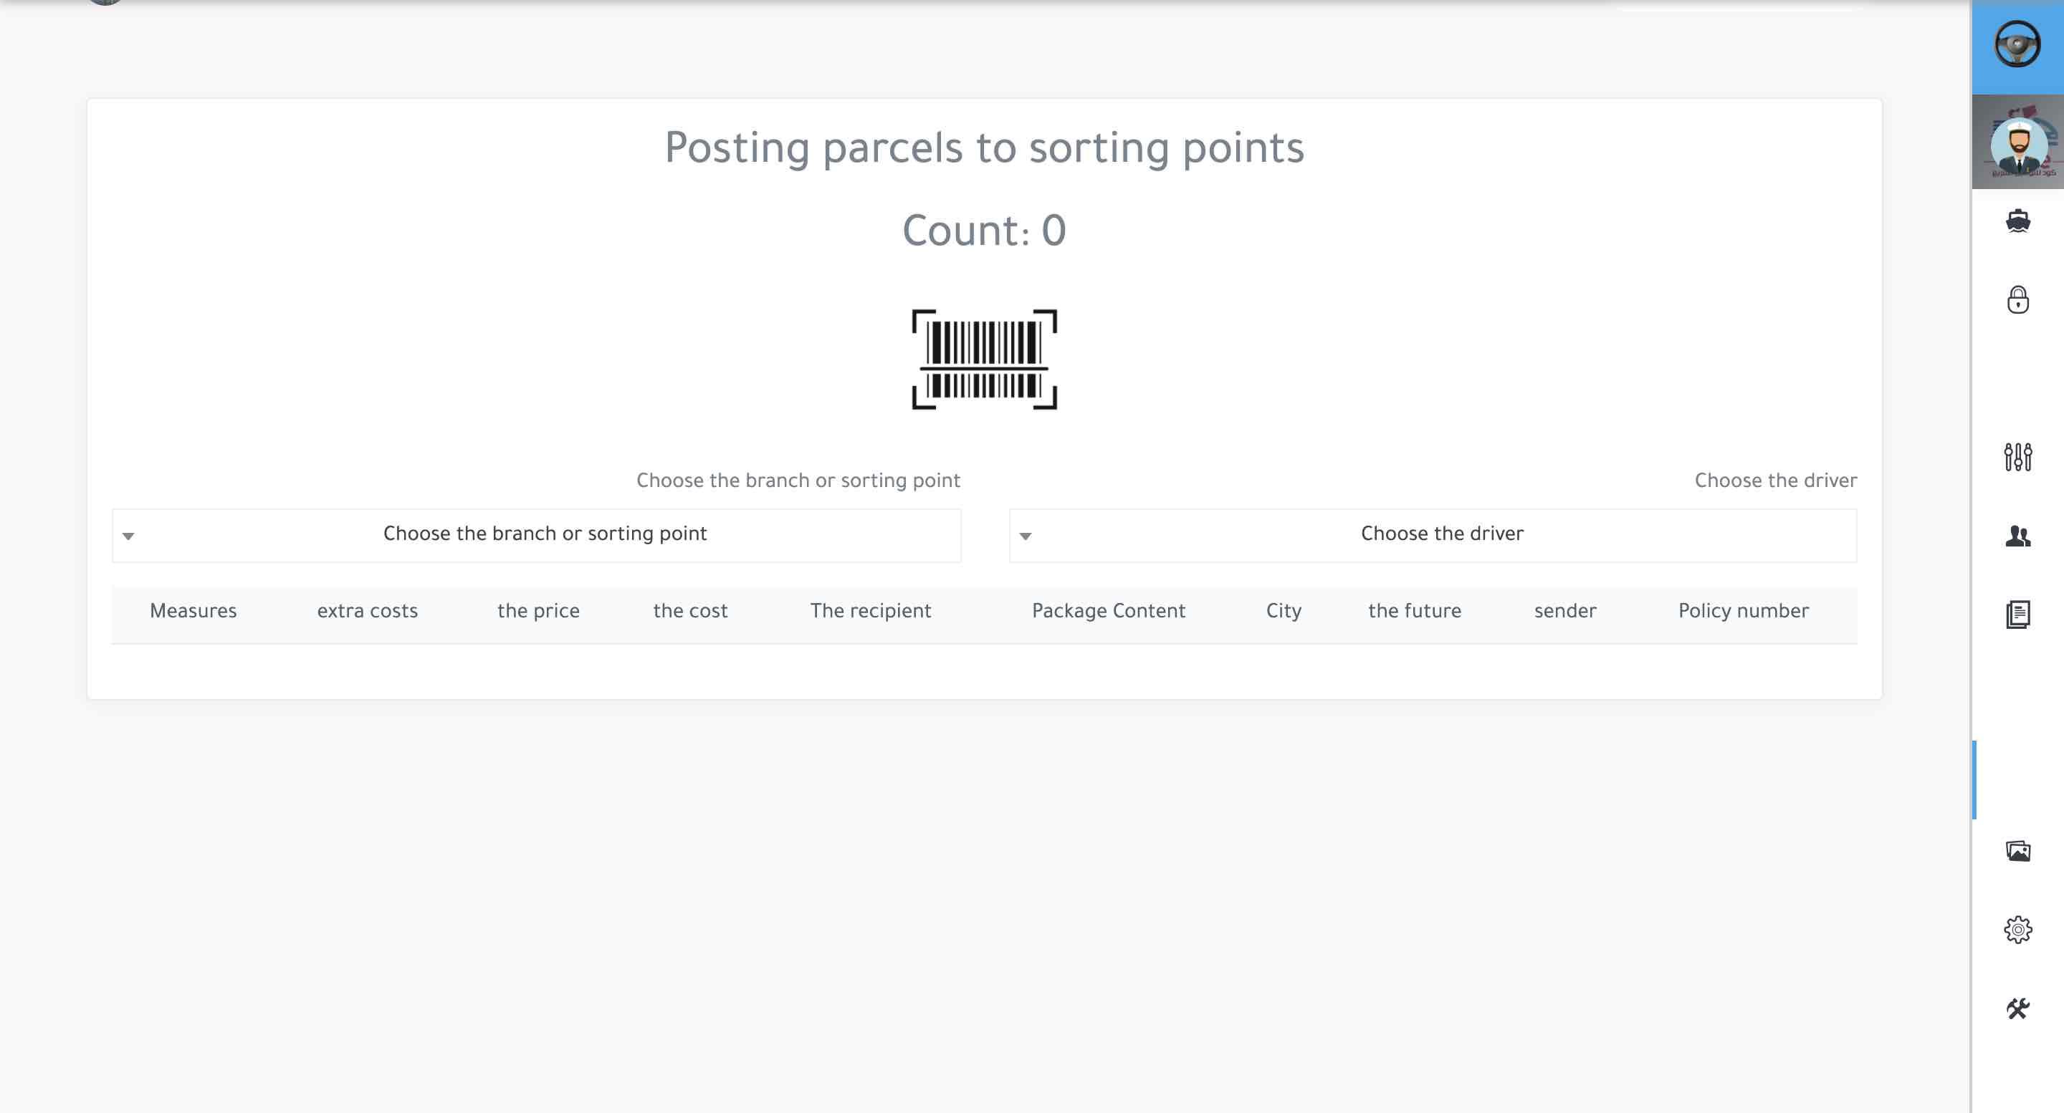2064x1113 pixels.
Task: Open the documents icon in sidebar
Action: (2017, 614)
